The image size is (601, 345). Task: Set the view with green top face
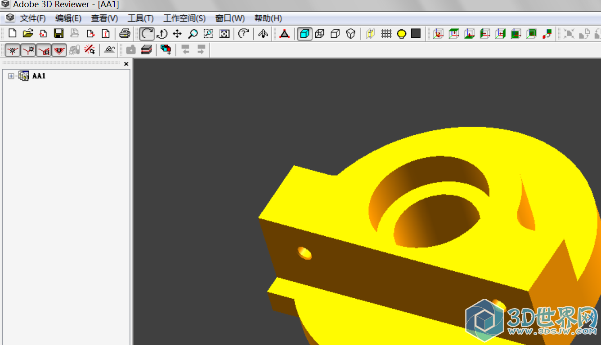(454, 34)
